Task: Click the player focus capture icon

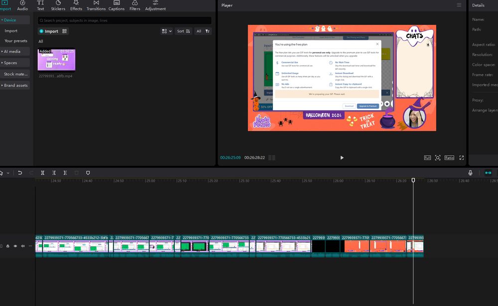Action: (438, 157)
